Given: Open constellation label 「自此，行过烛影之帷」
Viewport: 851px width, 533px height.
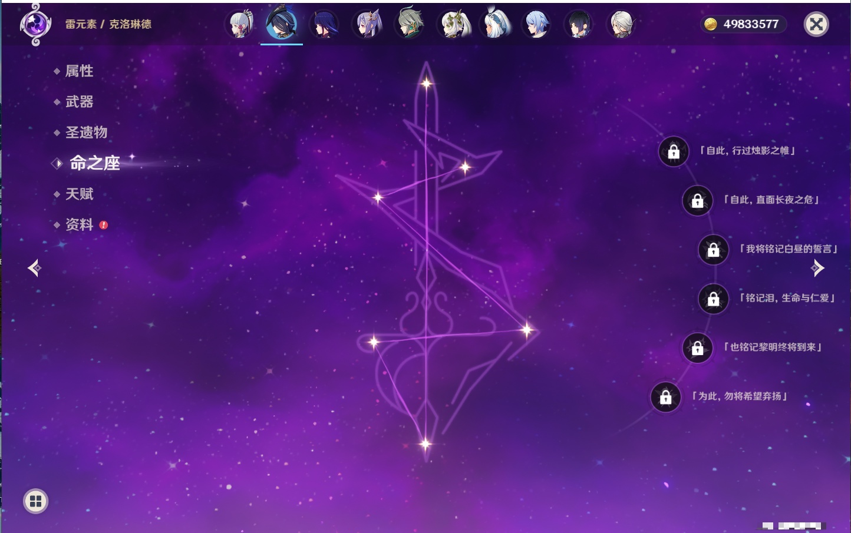Looking at the screenshot, I should tap(747, 151).
